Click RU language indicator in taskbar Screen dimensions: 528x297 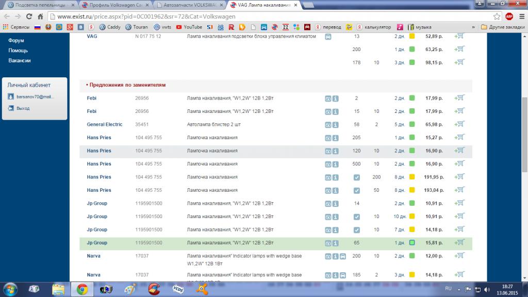point(448,289)
